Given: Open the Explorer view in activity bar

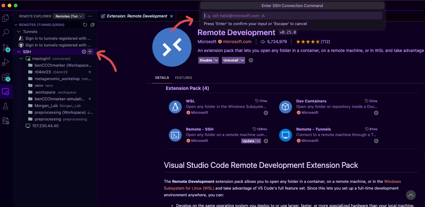Looking at the screenshot, I should tap(6, 18).
